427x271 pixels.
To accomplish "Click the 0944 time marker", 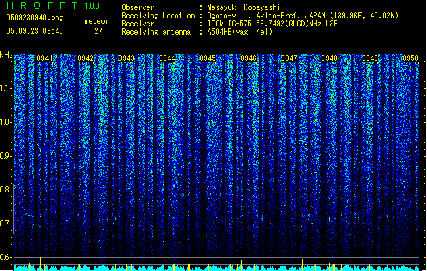I will tap(167, 58).
